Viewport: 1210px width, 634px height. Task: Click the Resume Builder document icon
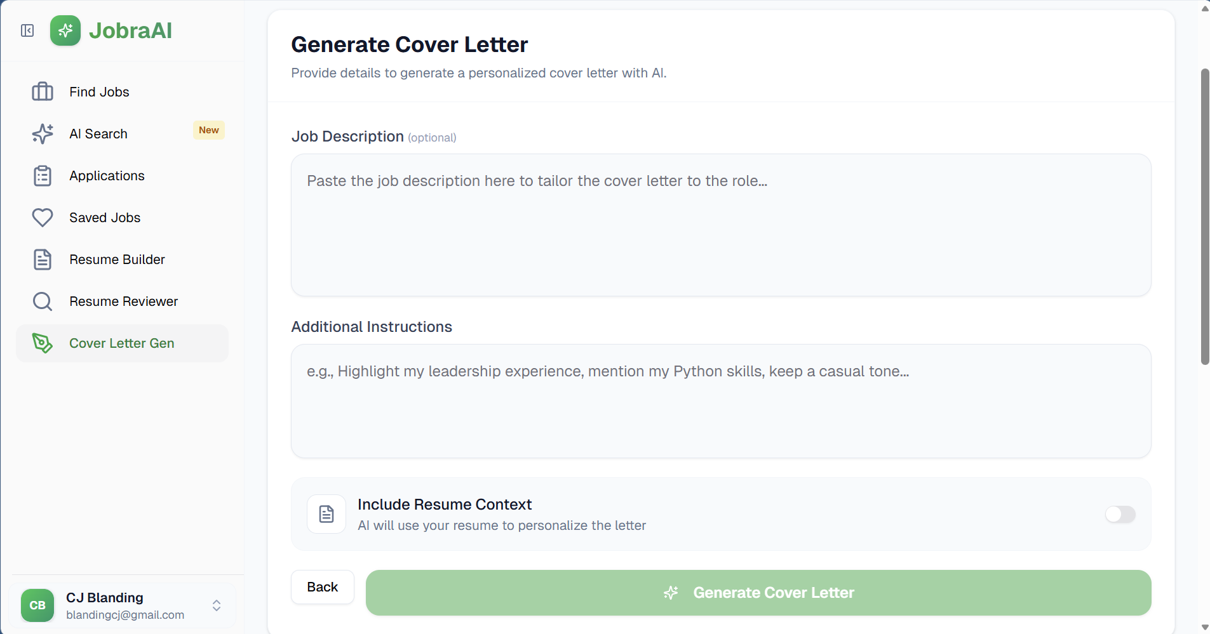click(43, 260)
